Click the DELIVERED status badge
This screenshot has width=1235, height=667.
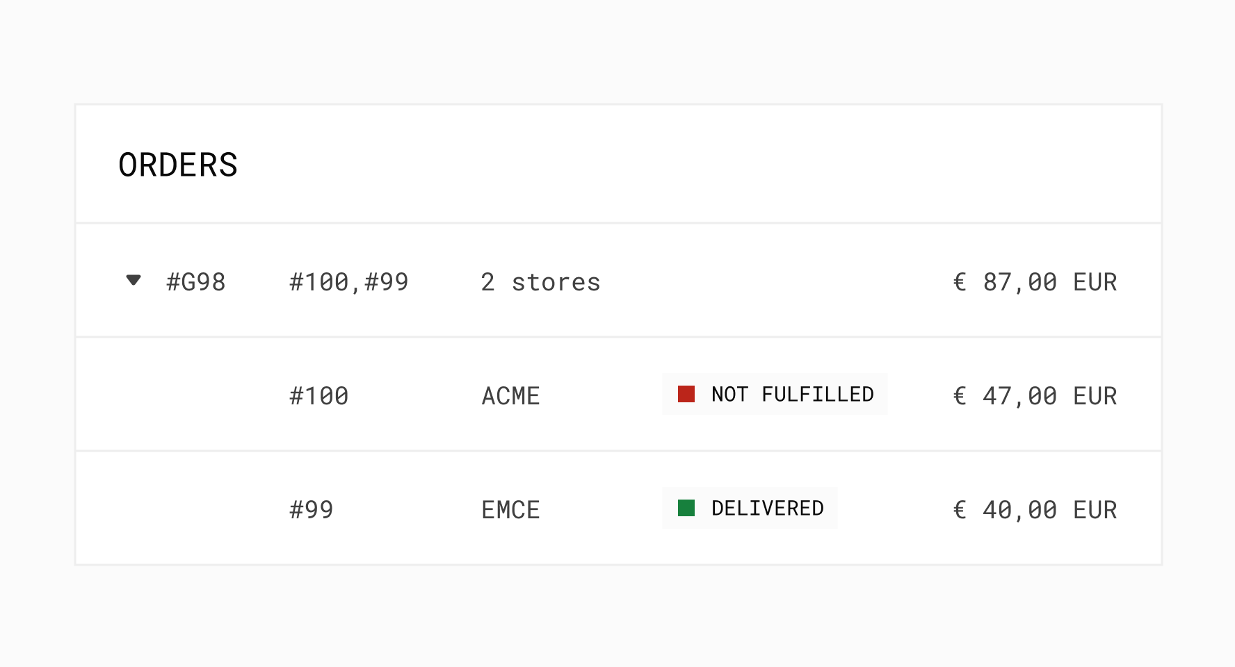click(x=750, y=509)
